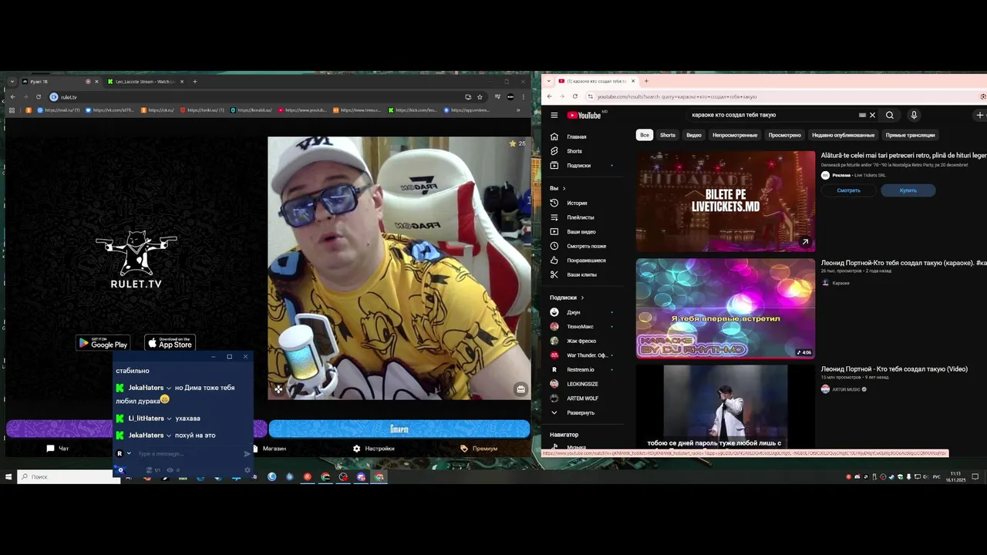Open Плейлисты in YouTube sidebar

click(x=582, y=217)
